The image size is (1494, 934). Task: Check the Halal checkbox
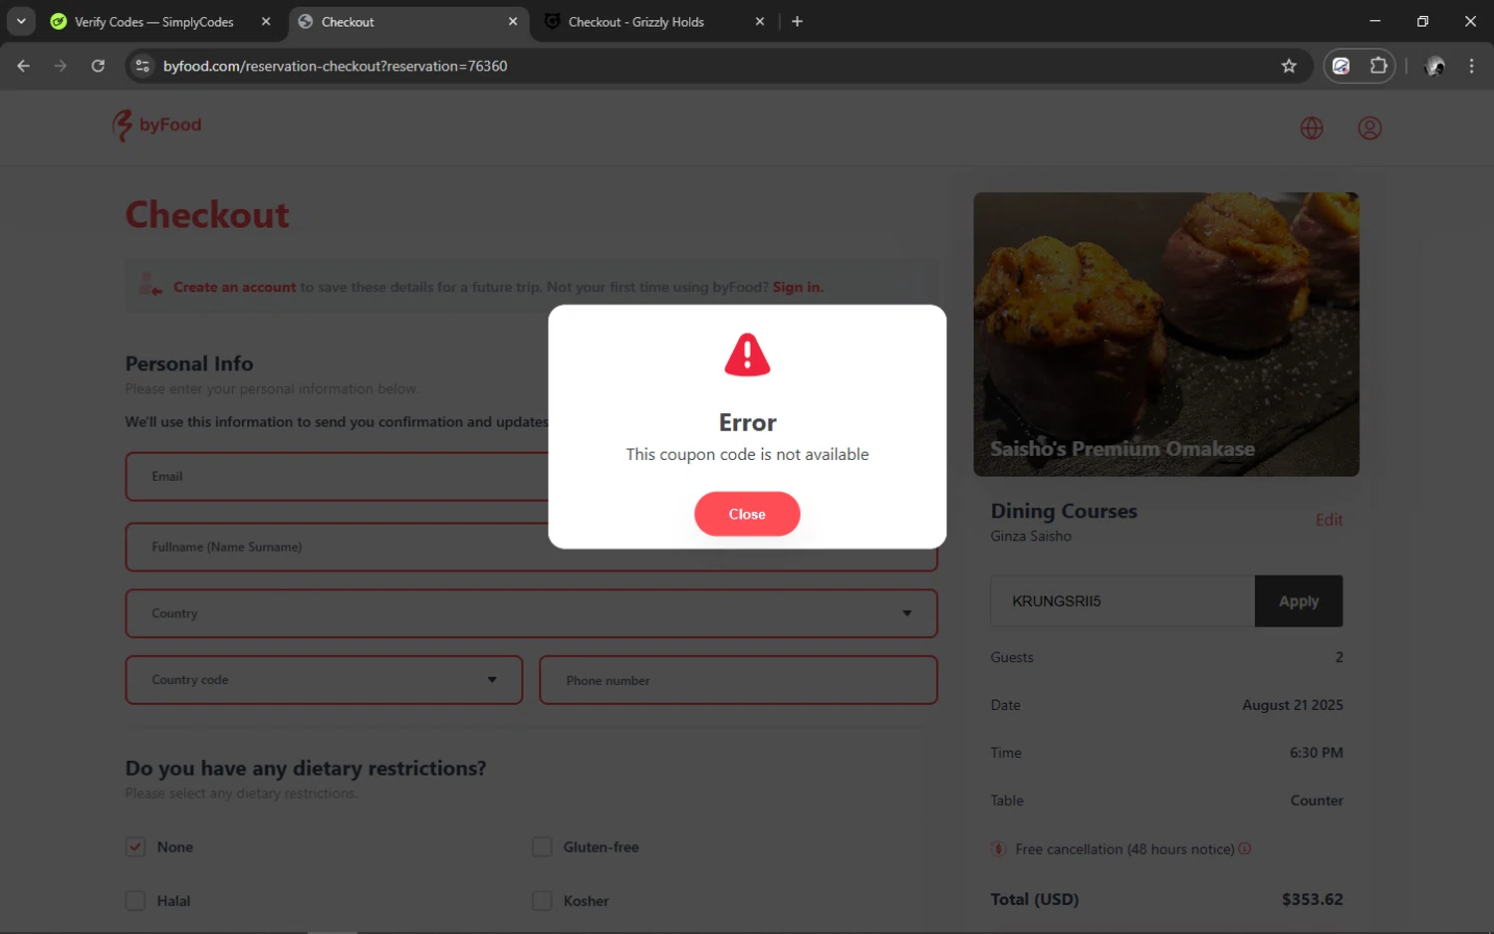[x=135, y=901]
